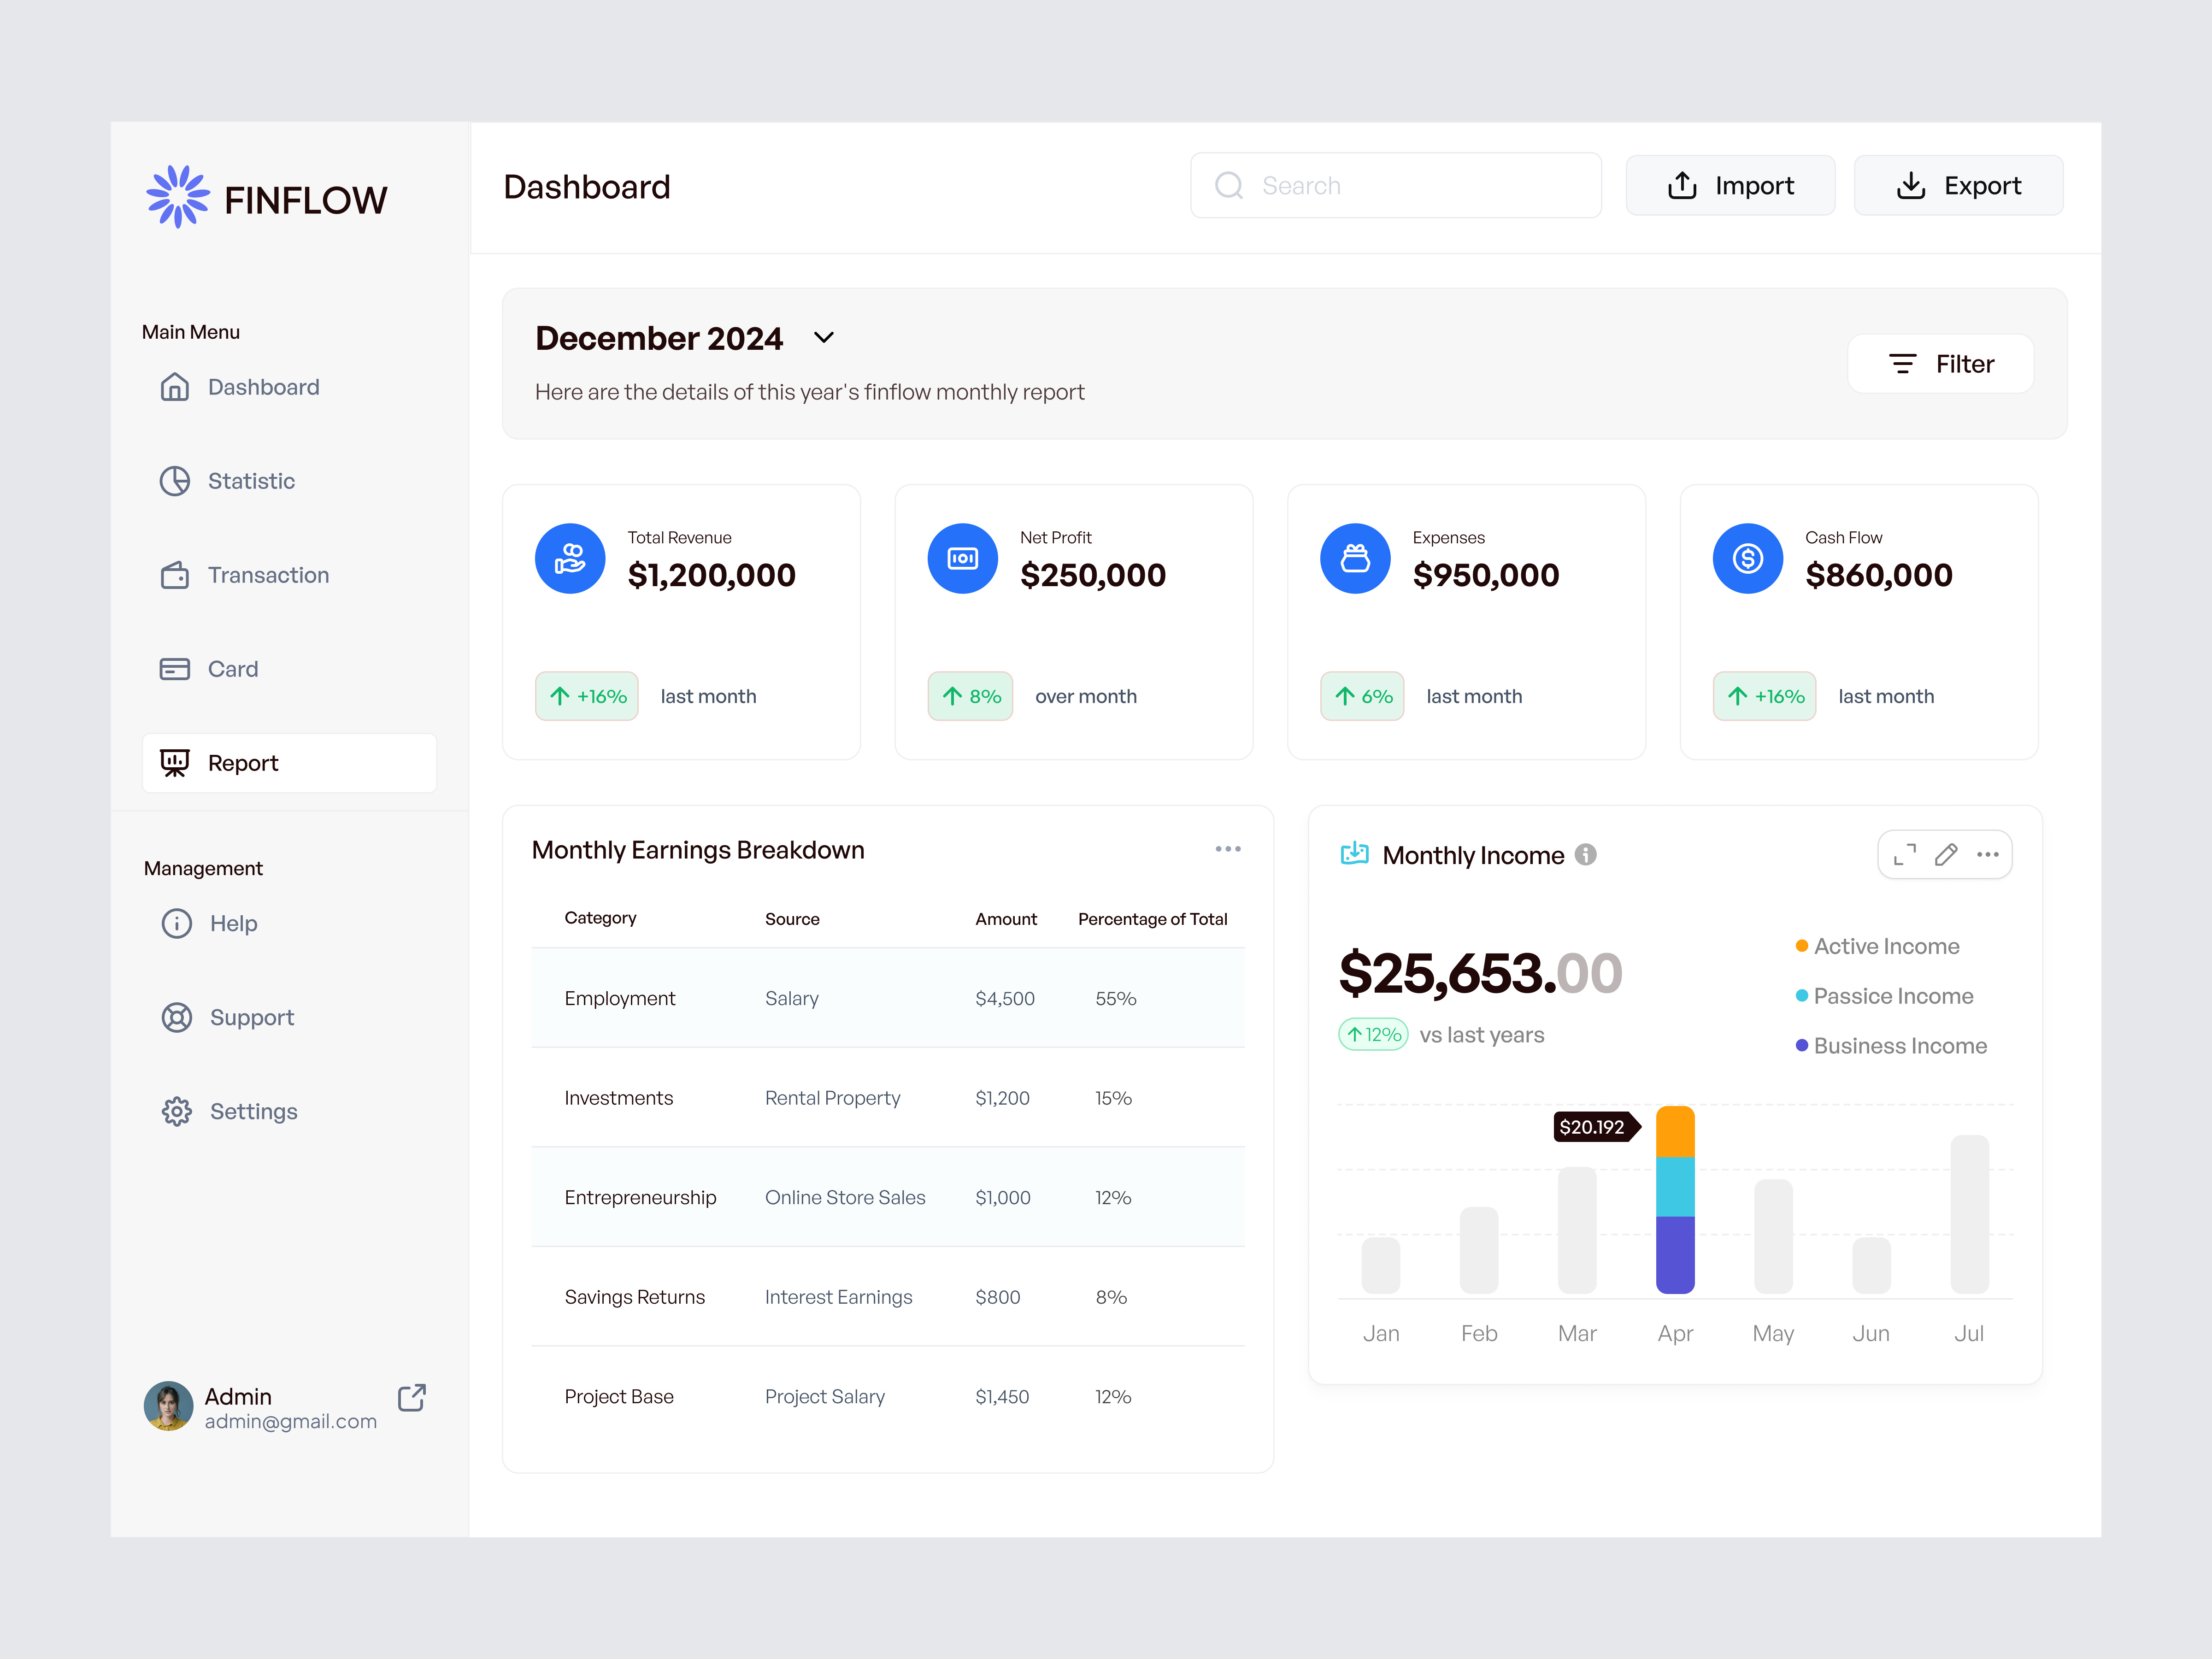Click the Import button
The image size is (2212, 1659).
coord(1730,185)
